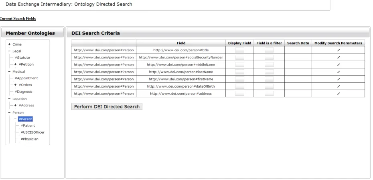Click the Modify Search Parameters header
This screenshot has width=373, height=180.
click(338, 43)
